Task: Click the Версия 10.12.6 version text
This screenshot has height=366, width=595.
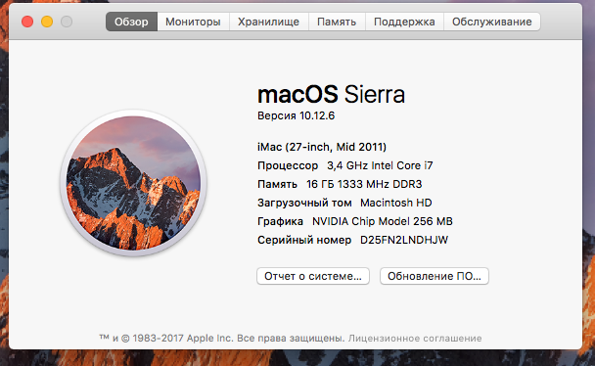Action: click(296, 115)
